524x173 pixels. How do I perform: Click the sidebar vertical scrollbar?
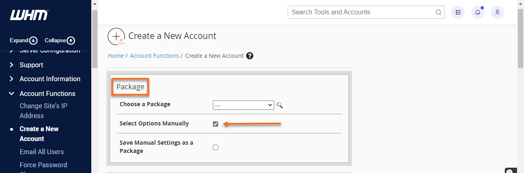coord(95,39)
